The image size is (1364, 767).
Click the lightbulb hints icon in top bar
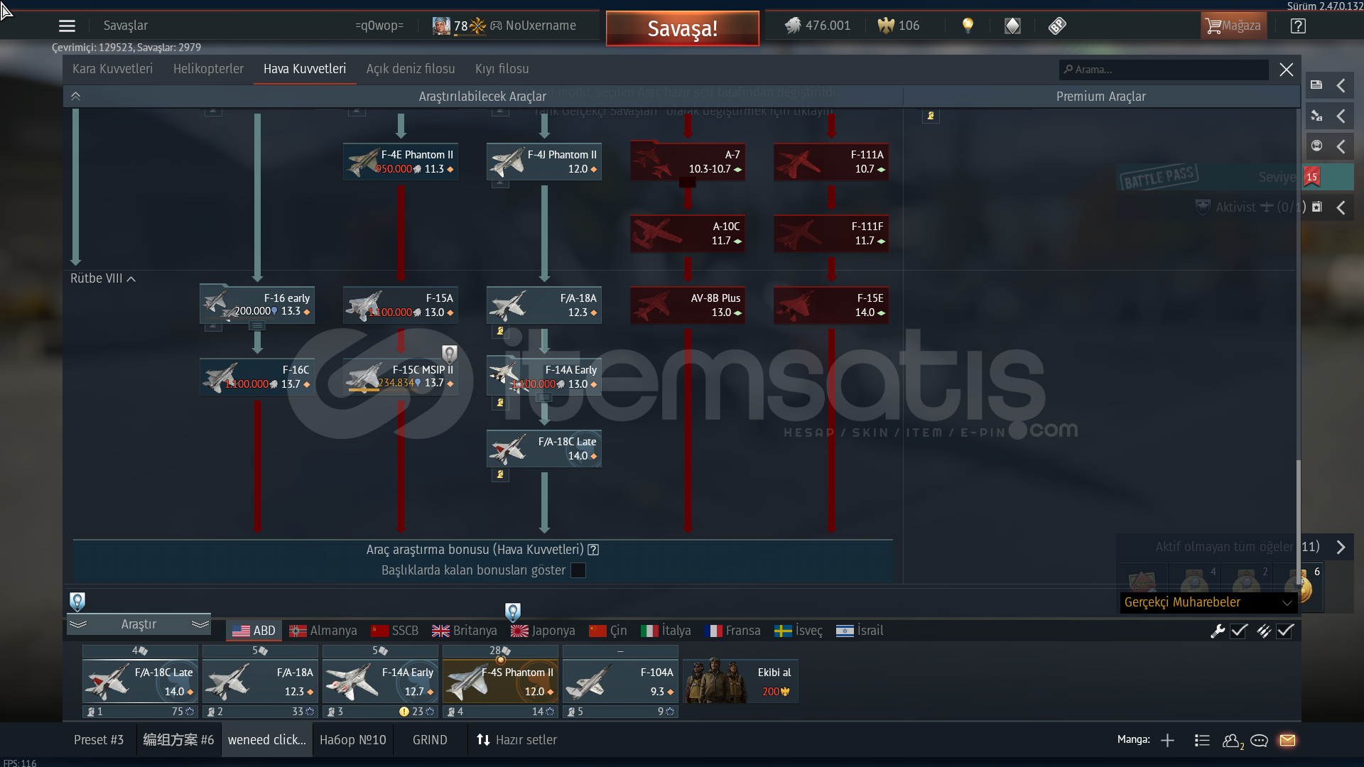(968, 26)
